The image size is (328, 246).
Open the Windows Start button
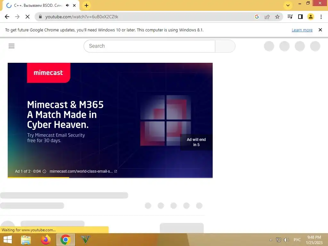(x=7, y=240)
